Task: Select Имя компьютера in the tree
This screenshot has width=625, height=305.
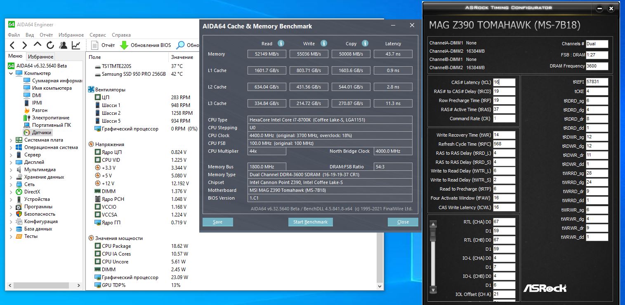Action: click(x=47, y=88)
